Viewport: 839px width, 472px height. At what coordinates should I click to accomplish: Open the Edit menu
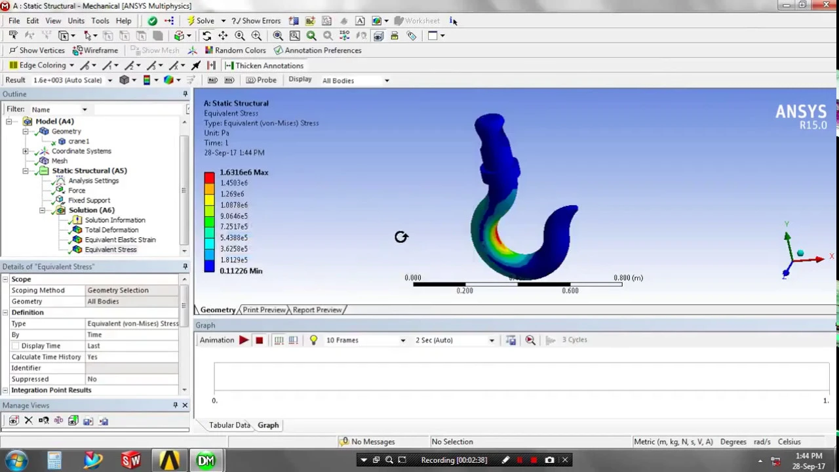point(32,21)
